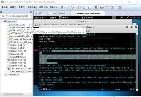The width and height of the screenshot is (141, 97).
Task: Toggle the library sidebar view button
Action: click(x=97, y=7)
